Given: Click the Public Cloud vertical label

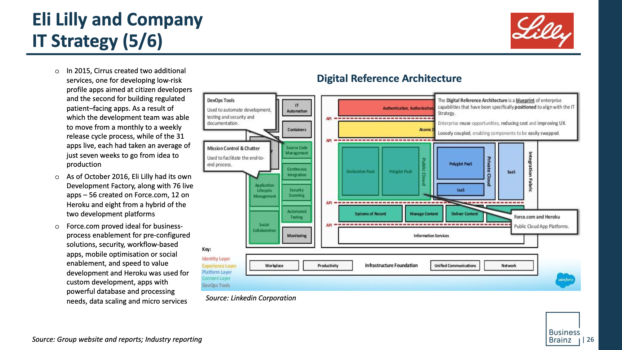Looking at the screenshot, I should [x=424, y=172].
